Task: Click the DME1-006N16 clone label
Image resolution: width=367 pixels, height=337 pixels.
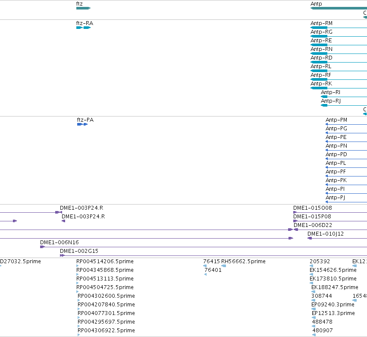Action: click(60, 243)
